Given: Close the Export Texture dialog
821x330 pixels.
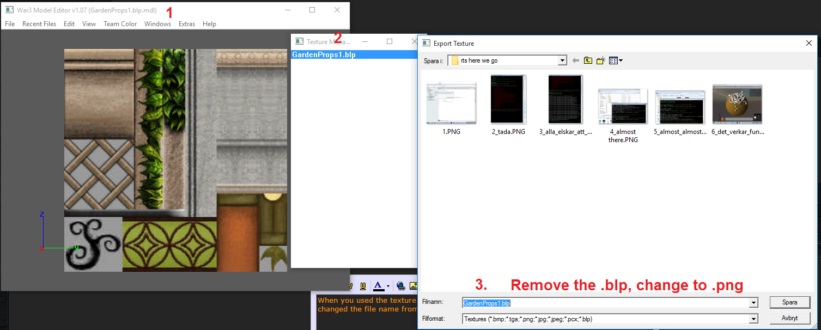Looking at the screenshot, I should click(x=808, y=43).
